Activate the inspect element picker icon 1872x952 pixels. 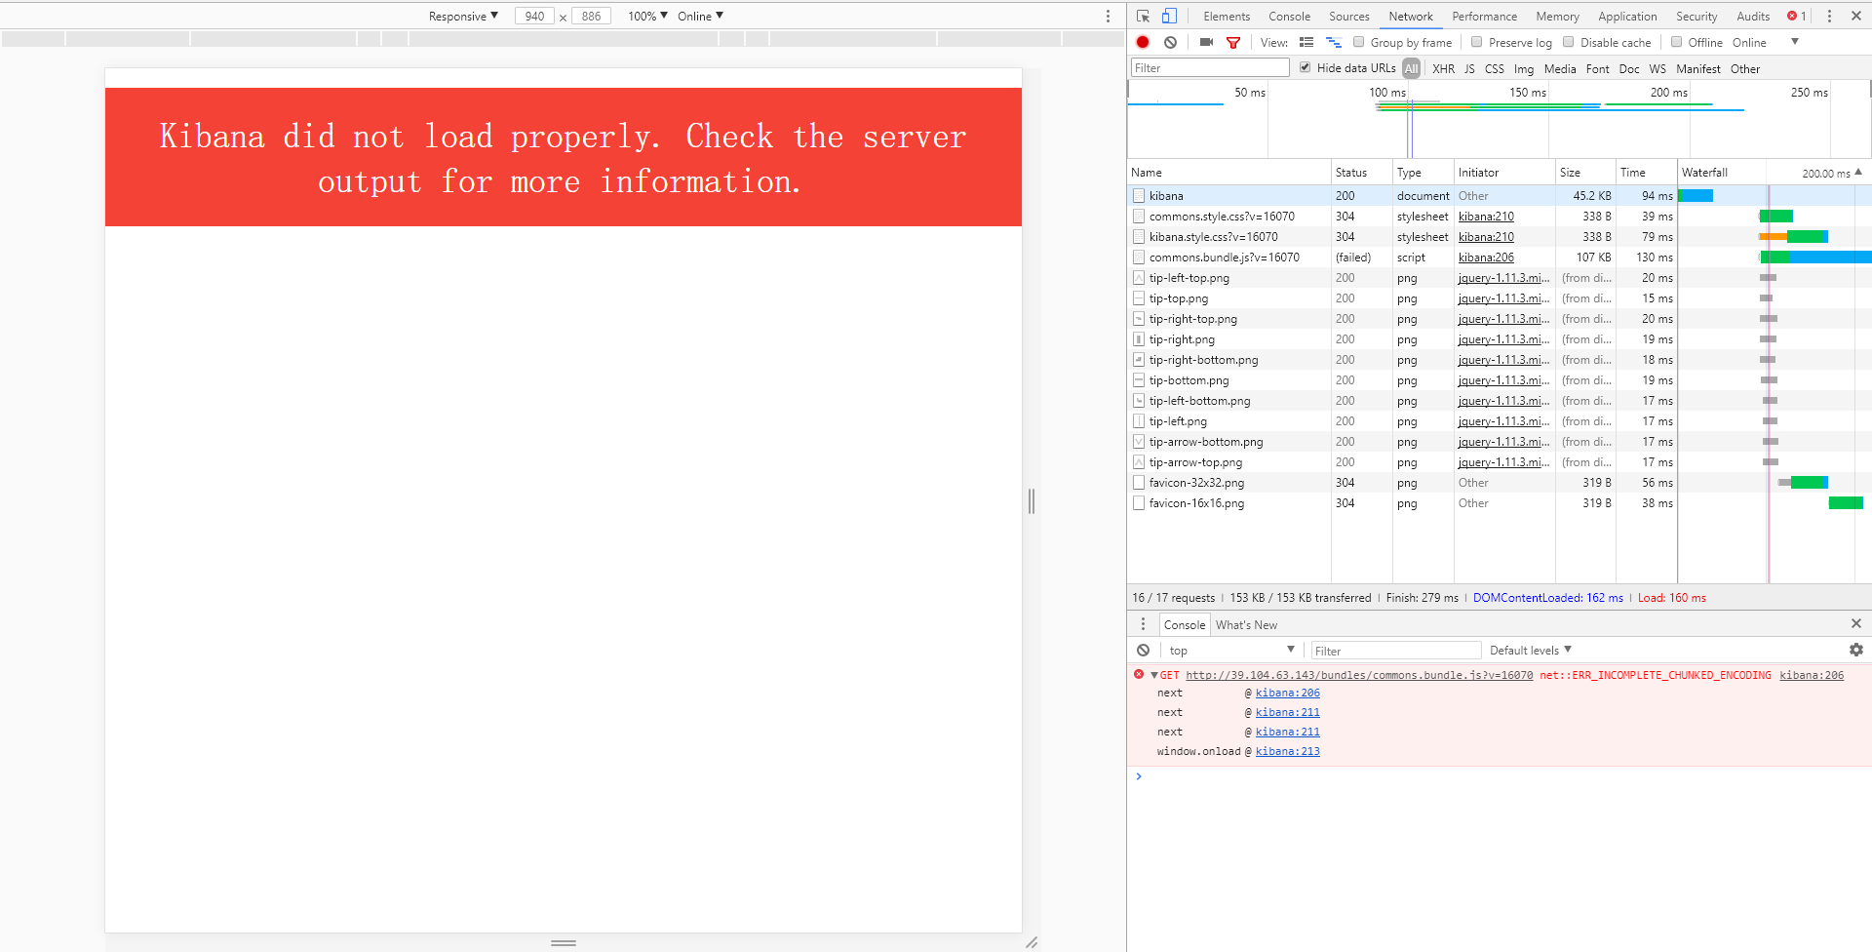point(1143,17)
